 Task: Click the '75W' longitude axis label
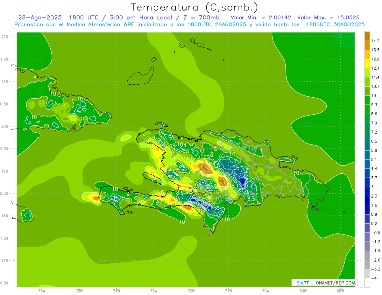pos(79,291)
